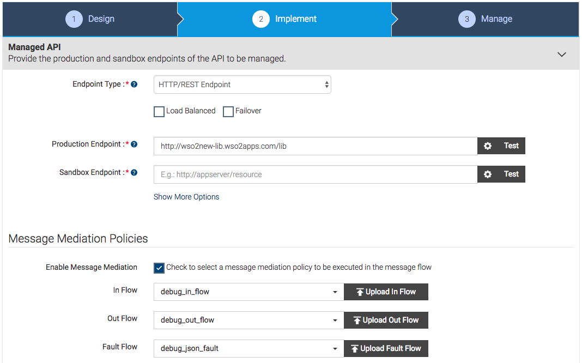This screenshot has width=582, height=363.
Task: Click the help icon beside Sandbox Endpoint
Action: click(x=134, y=172)
